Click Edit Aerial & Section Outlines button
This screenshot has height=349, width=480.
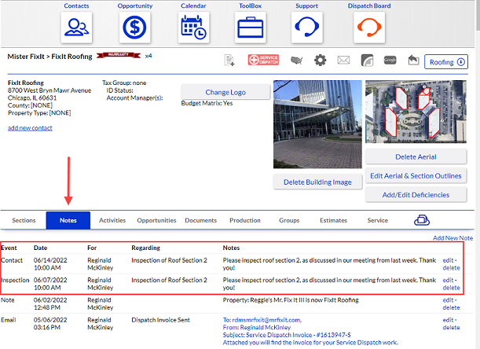pyautogui.click(x=416, y=176)
